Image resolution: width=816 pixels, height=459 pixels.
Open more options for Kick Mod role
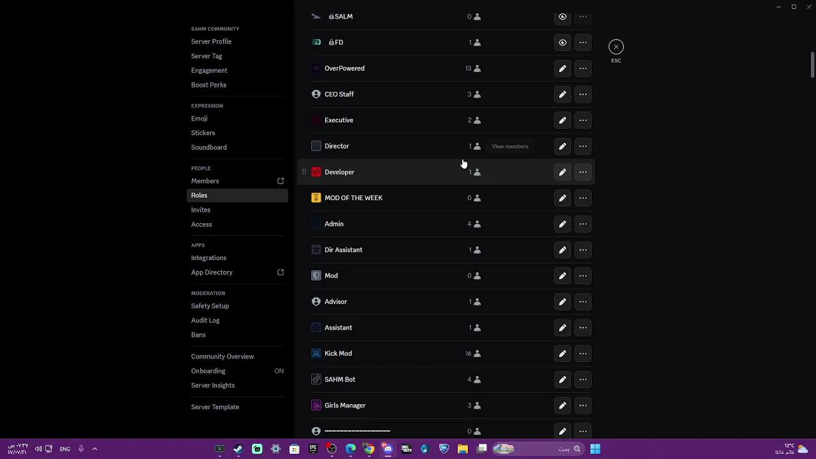pos(583,354)
